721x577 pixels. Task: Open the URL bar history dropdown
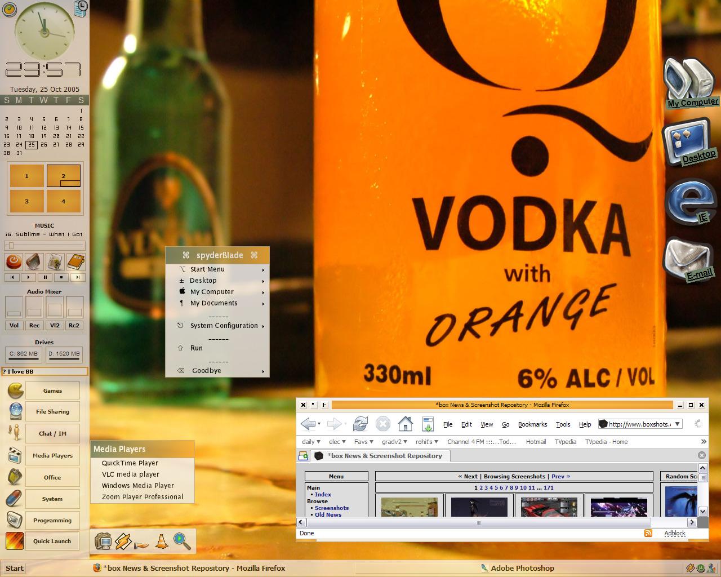point(678,424)
